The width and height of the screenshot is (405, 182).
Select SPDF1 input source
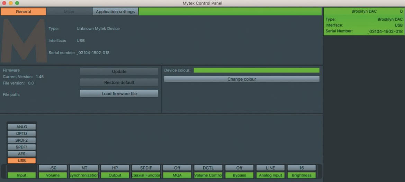(x=22, y=147)
